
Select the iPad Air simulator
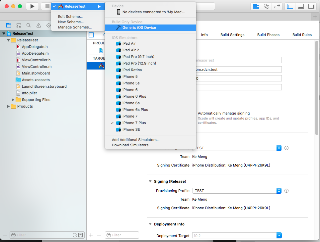[150, 43]
